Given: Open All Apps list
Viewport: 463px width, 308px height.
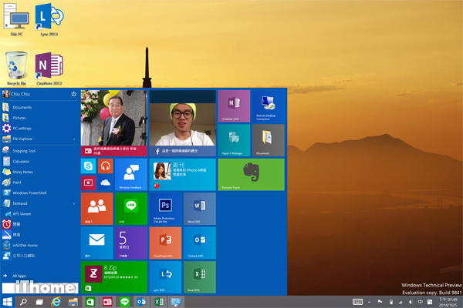Looking at the screenshot, I should click(x=20, y=275).
